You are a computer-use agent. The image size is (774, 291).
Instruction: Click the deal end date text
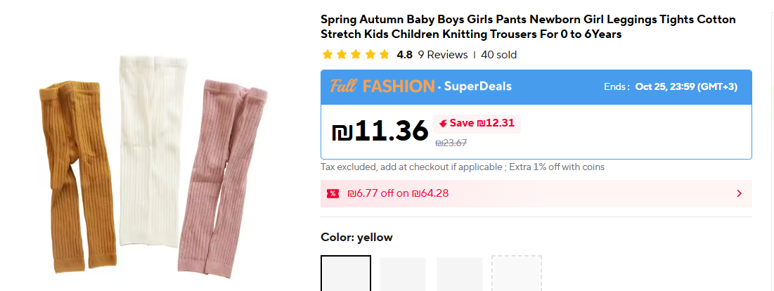pyautogui.click(x=685, y=86)
